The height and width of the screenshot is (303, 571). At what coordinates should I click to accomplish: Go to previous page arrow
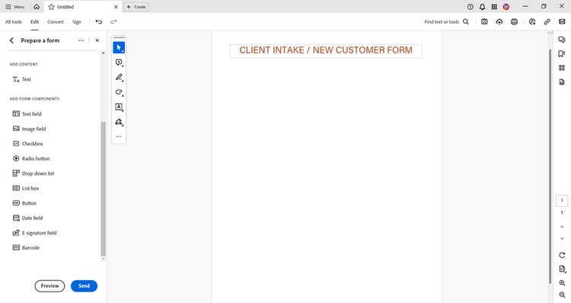[562, 227]
